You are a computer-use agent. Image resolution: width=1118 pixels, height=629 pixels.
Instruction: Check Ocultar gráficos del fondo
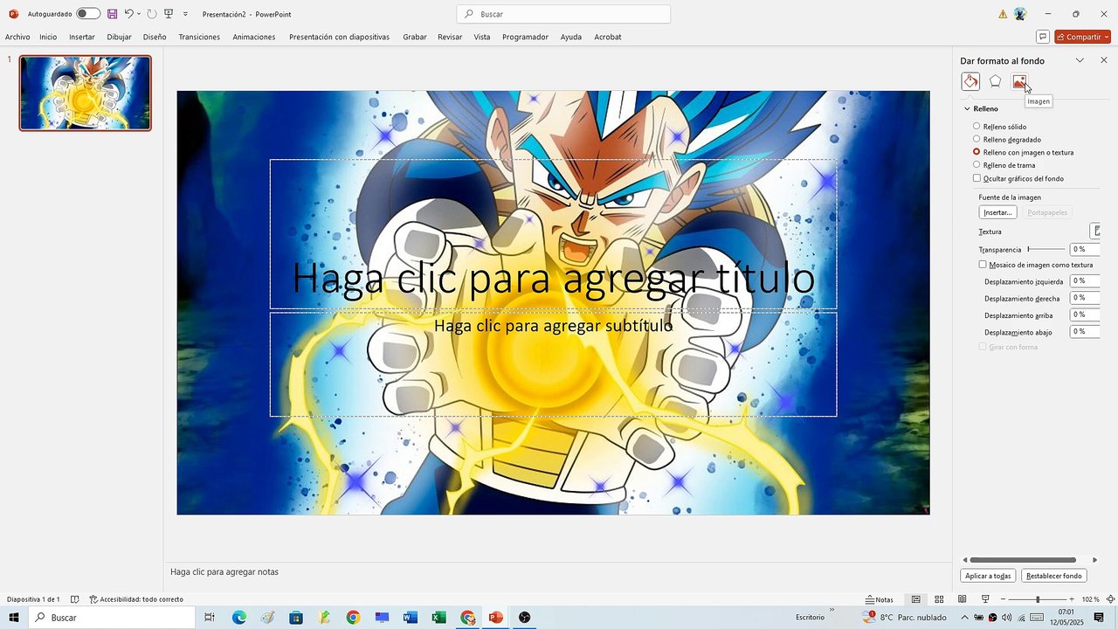(x=977, y=178)
